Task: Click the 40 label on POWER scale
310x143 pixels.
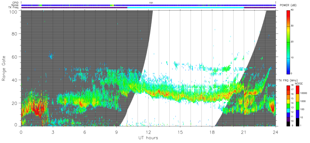Action: 292,10
